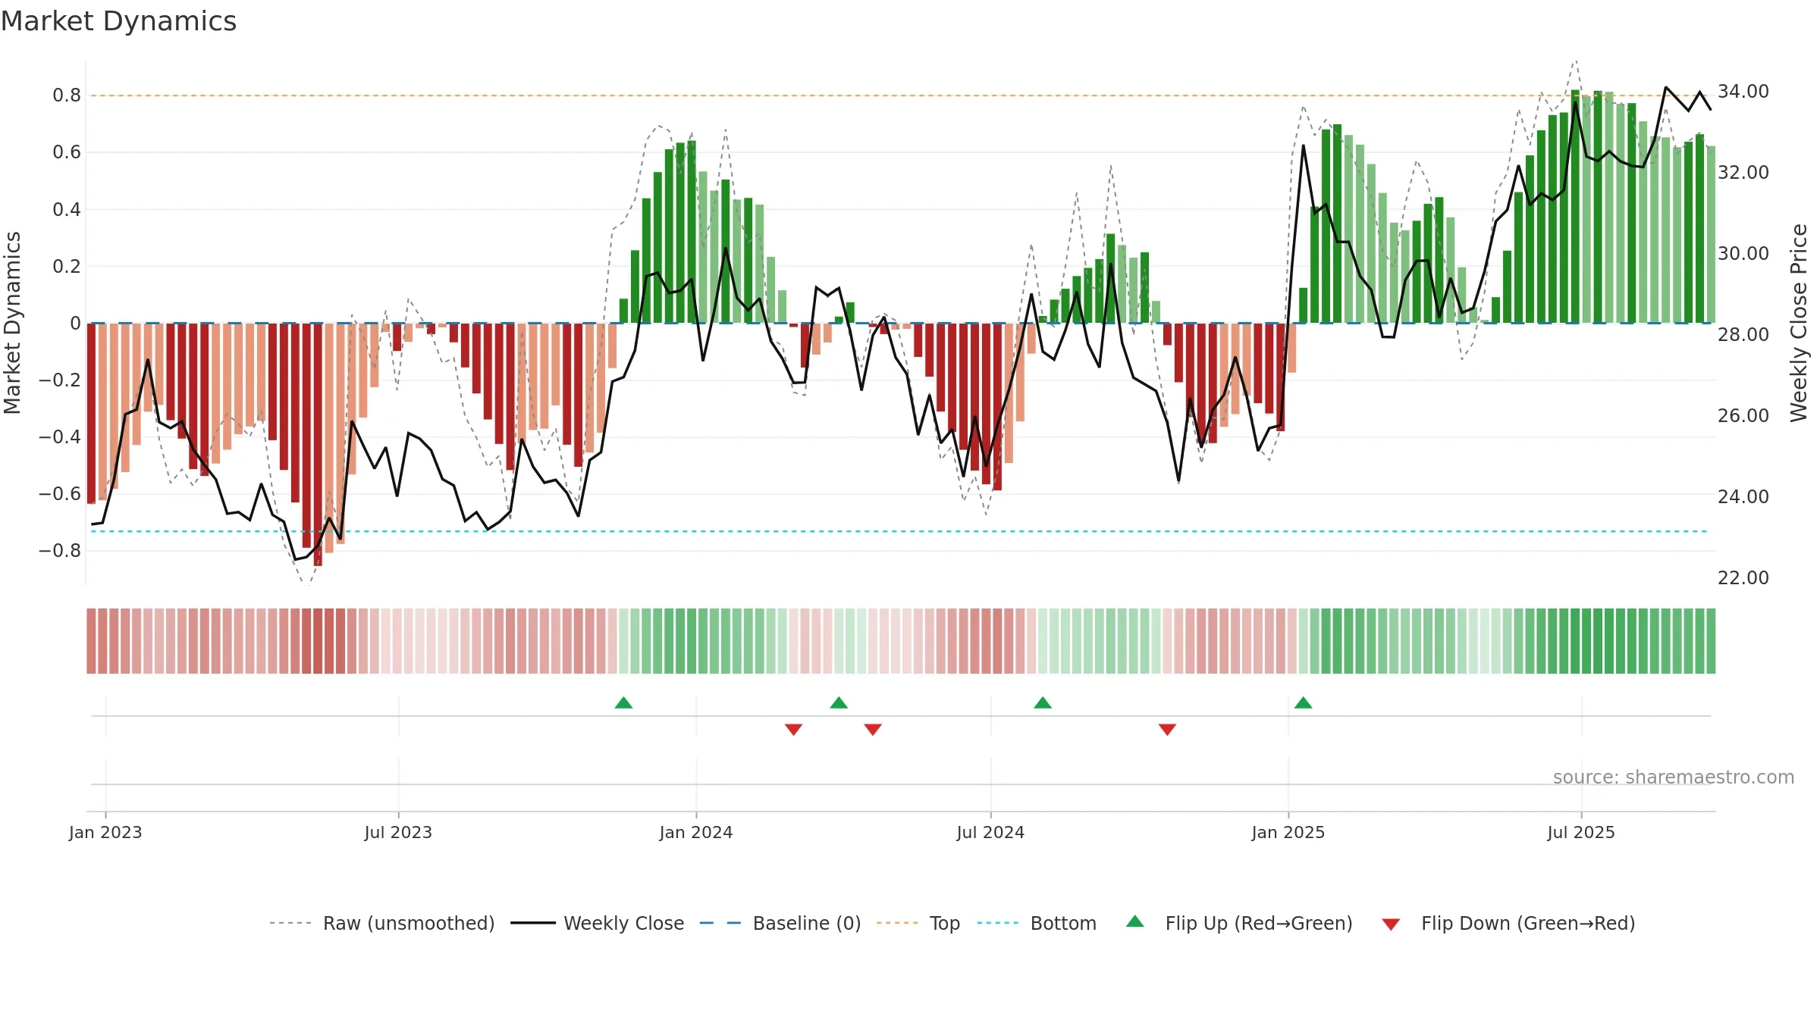
Task: Toggle the Bottom legend entry
Action: [1037, 923]
